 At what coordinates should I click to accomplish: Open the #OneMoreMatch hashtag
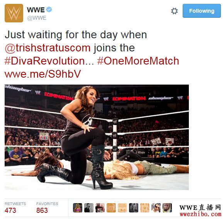pyautogui.click(x=138, y=61)
